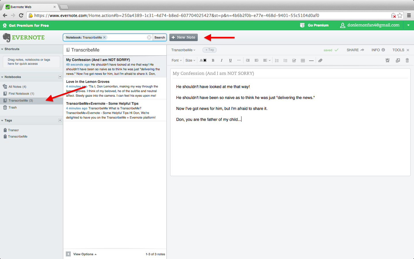Collapse the Tags section
This screenshot has width=414, height=259.
pyautogui.click(x=2, y=121)
